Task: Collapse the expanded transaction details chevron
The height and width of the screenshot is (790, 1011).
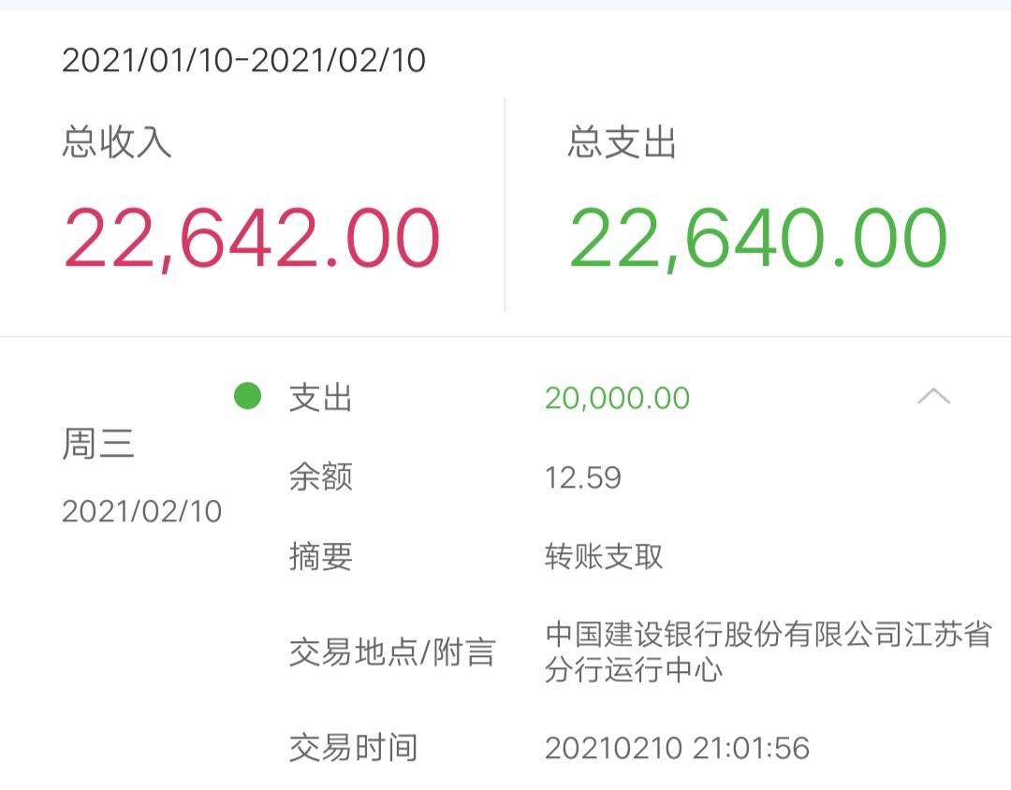Action: point(931,397)
